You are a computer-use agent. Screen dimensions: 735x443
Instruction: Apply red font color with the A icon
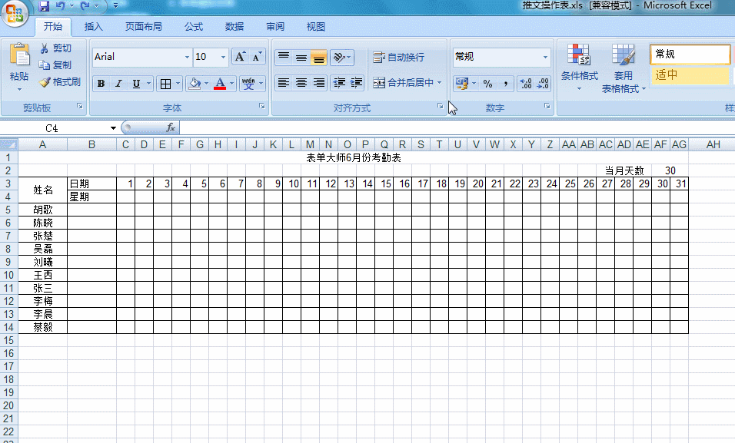220,84
